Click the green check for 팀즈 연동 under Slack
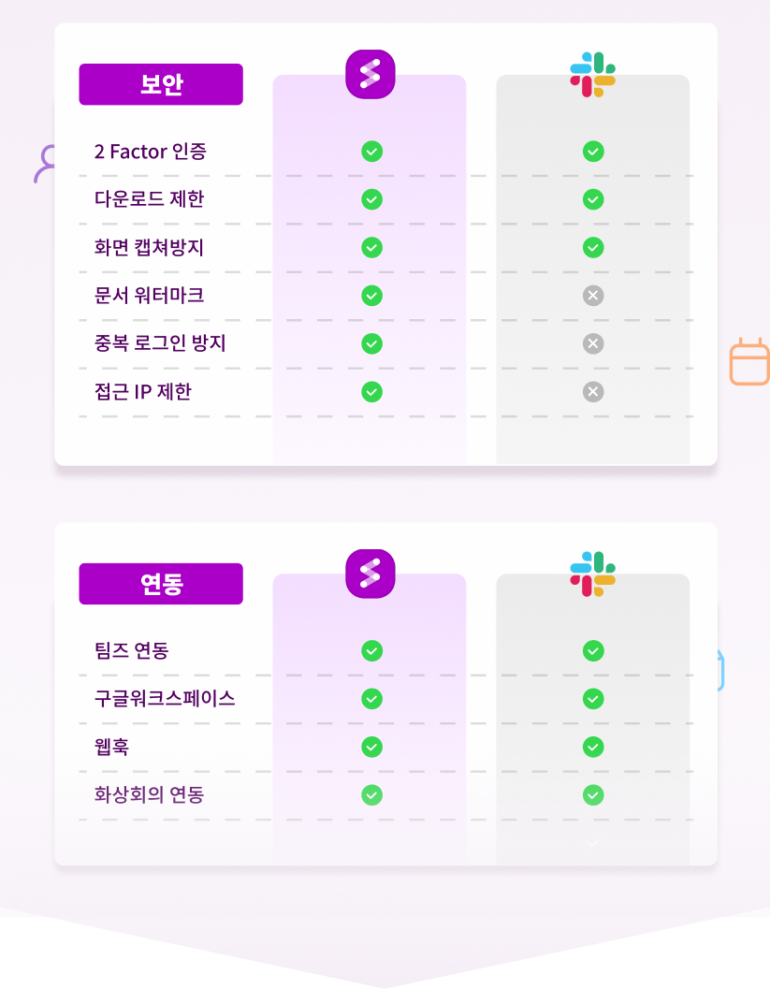The height and width of the screenshot is (989, 770). pyautogui.click(x=593, y=650)
